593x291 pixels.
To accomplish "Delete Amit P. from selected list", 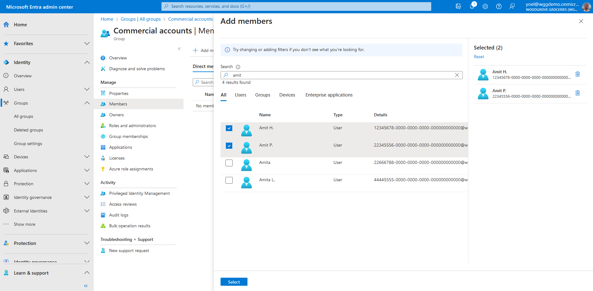I will coord(577,93).
